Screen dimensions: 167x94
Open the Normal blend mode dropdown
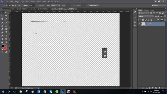tap(146, 16)
